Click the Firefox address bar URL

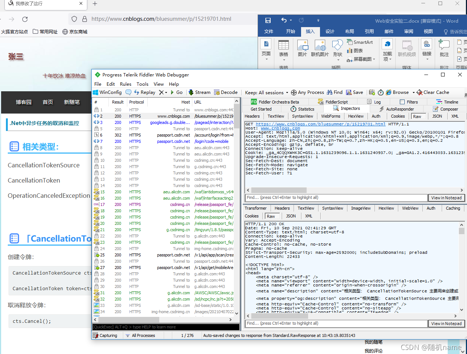click(161, 19)
